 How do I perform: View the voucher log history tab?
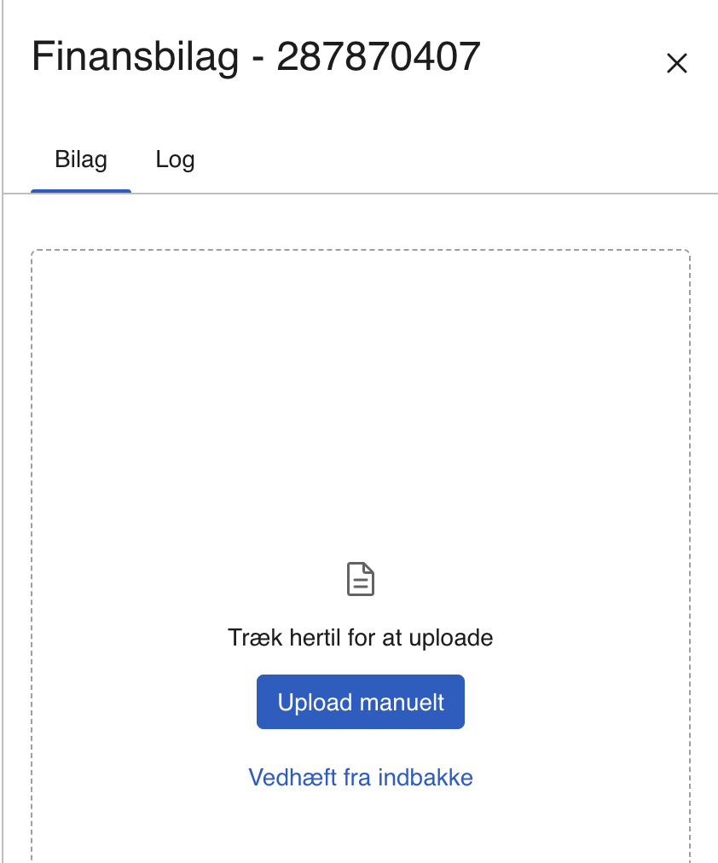pyautogui.click(x=175, y=160)
